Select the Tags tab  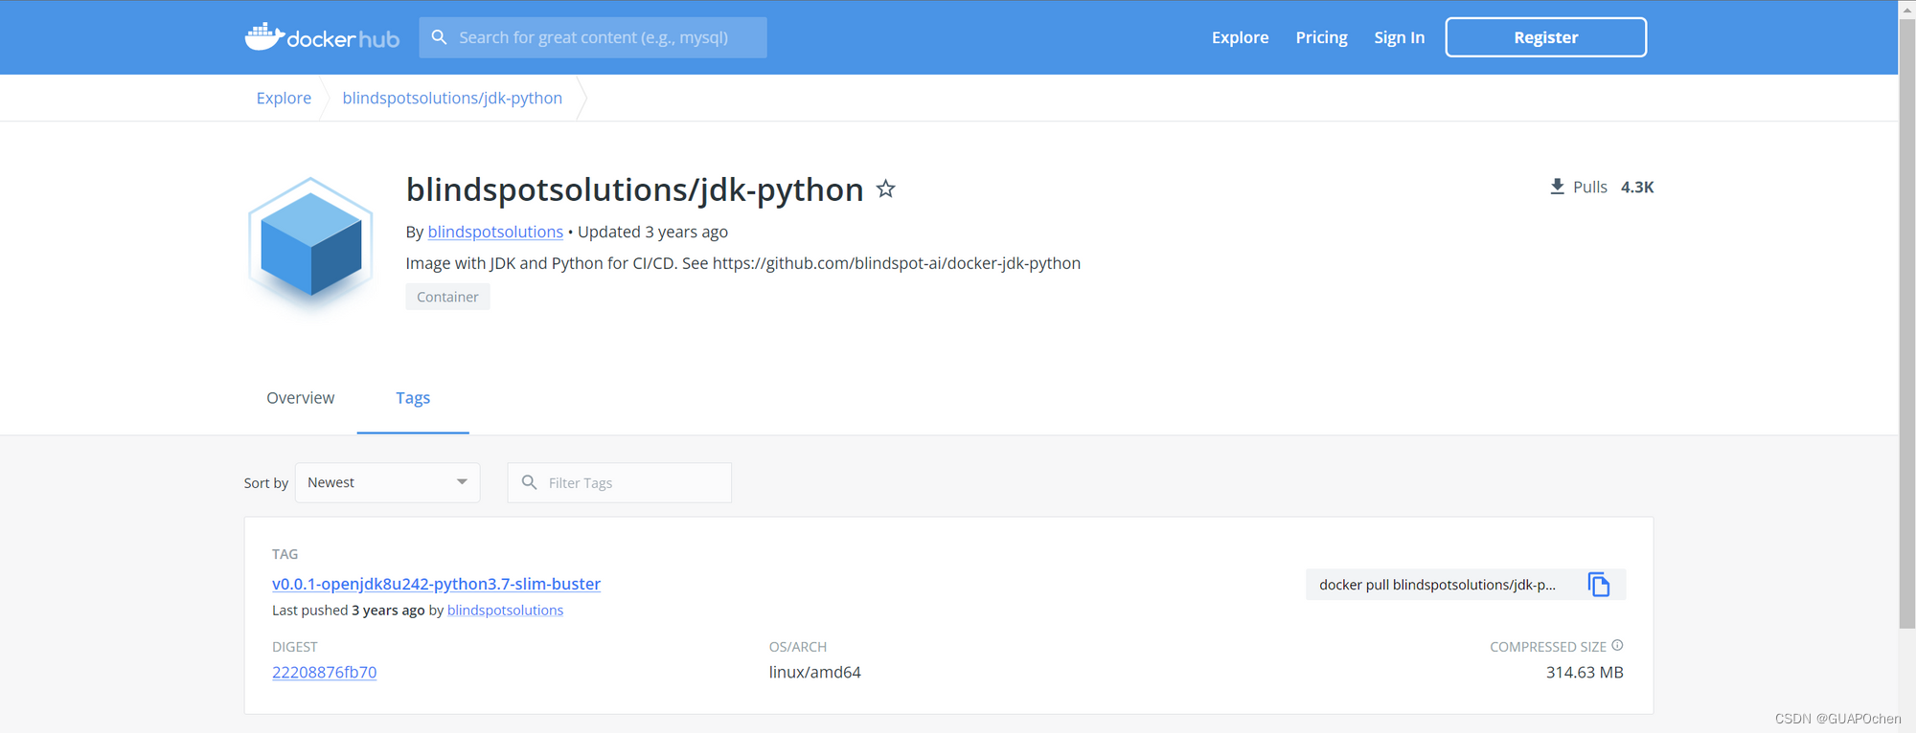(413, 398)
